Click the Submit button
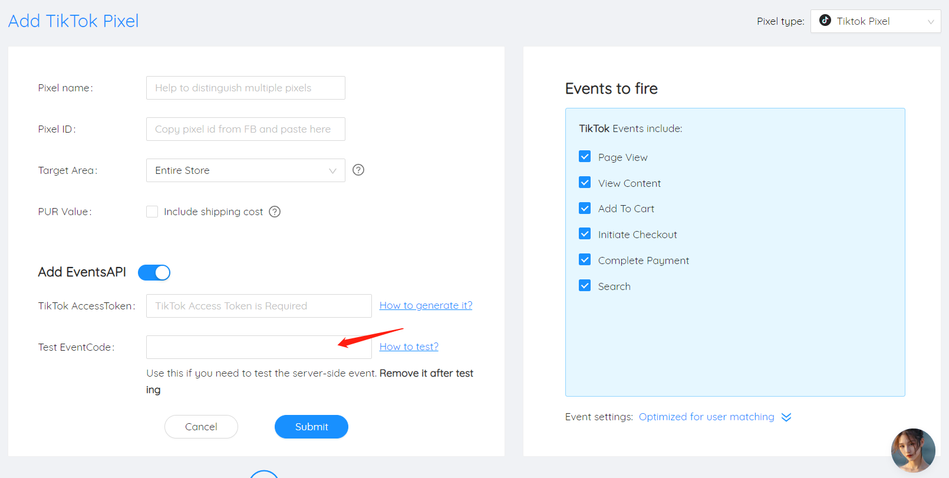This screenshot has width=949, height=478. [x=311, y=427]
